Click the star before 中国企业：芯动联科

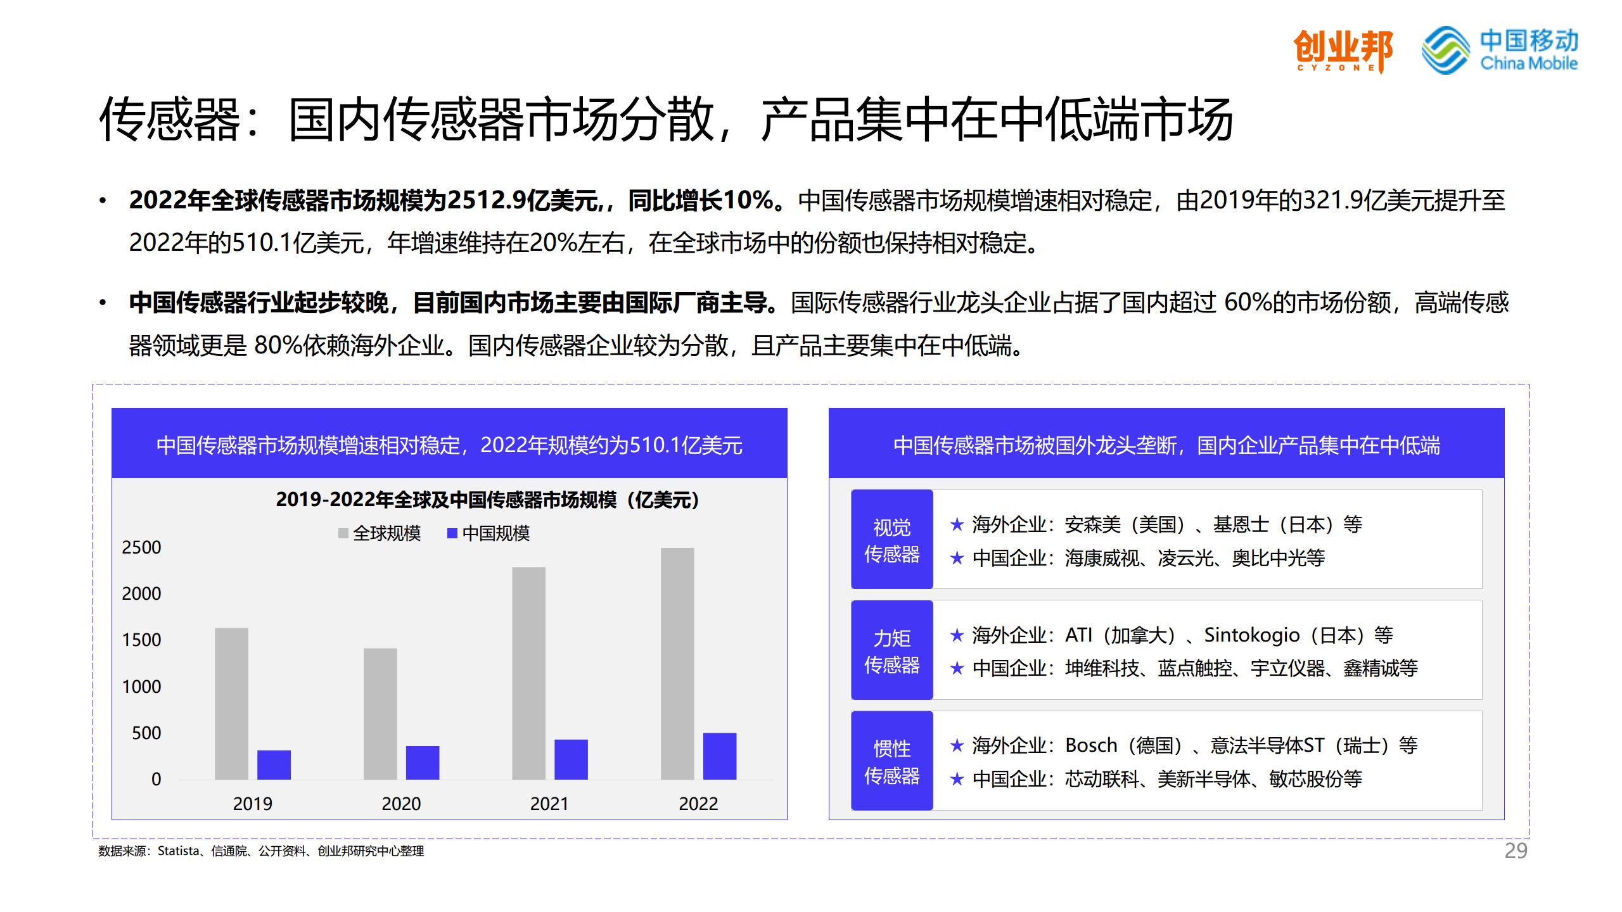coord(957,779)
